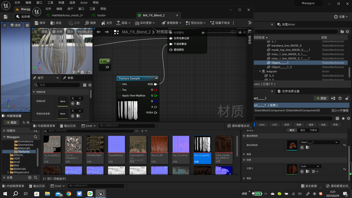Screen dimensions: 352x198
Task: Select the 可移动 (Movable) mobility option
Action: click(313, 130)
